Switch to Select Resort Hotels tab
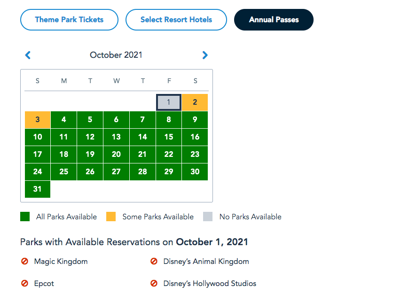This screenshot has width=393, height=302. tap(176, 20)
